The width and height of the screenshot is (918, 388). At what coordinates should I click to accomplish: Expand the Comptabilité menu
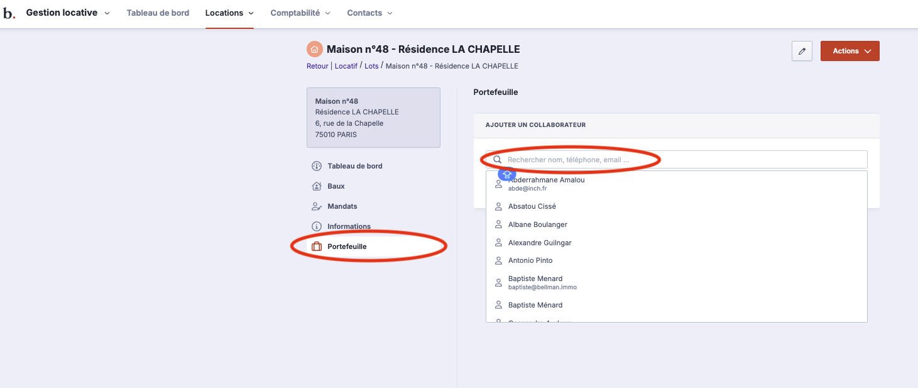coord(300,13)
